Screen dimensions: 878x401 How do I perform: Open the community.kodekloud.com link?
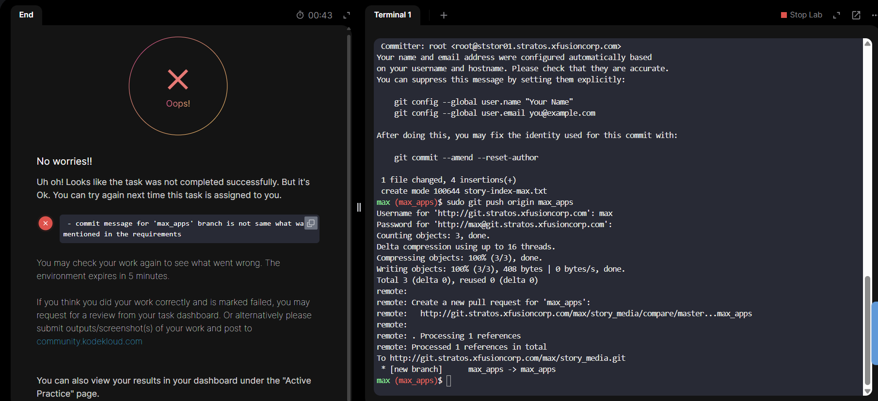(x=89, y=341)
